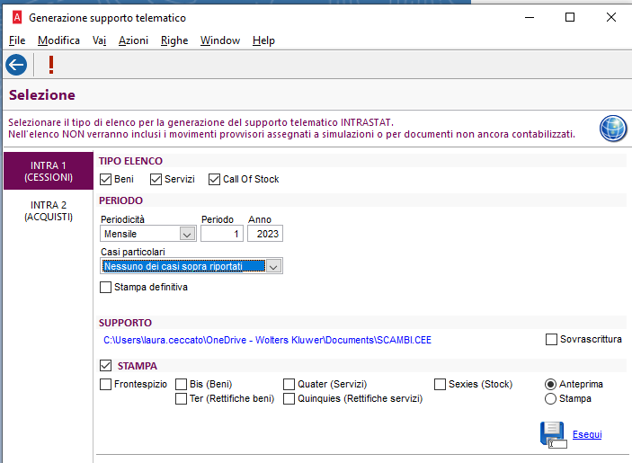Screen dimensions: 632x463
Task: Click the Esegui link
Action: [x=587, y=434]
